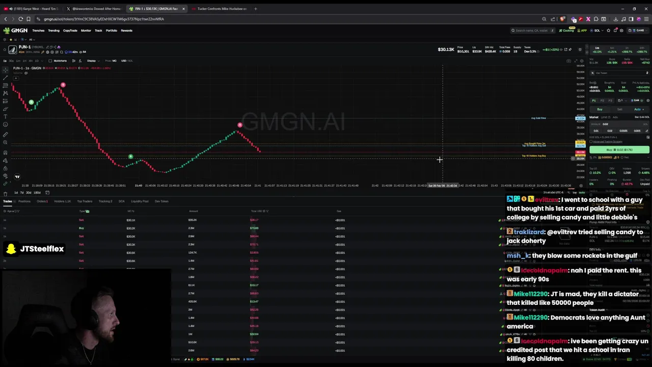Open the wallet balance 0.446 button
652x367 pixels.
tap(638, 31)
